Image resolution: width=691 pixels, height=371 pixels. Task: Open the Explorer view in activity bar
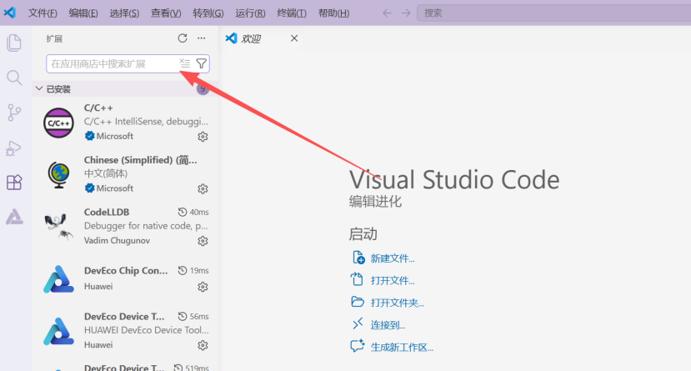[x=14, y=43]
